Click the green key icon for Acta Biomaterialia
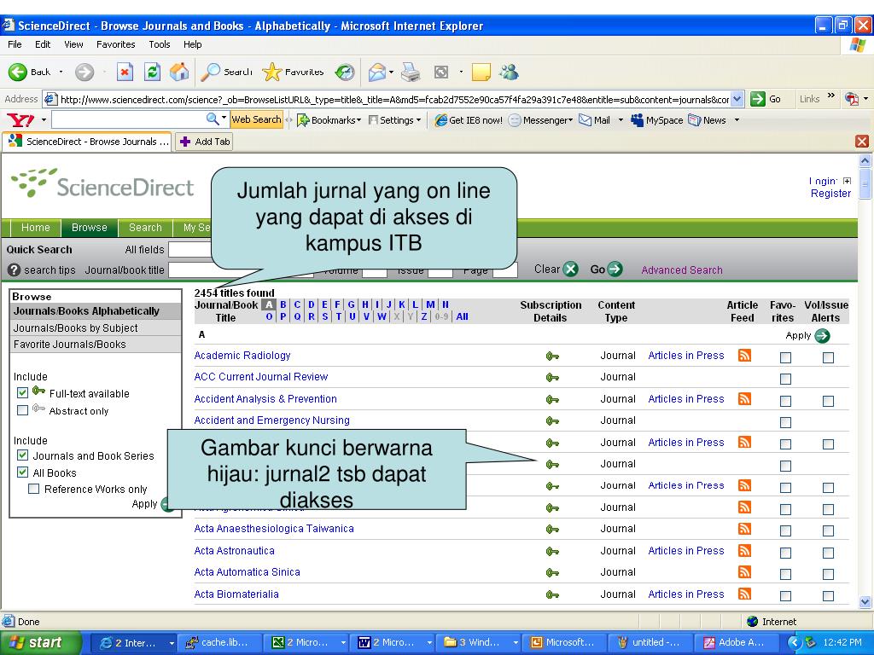The height and width of the screenshot is (655, 874). pos(552,594)
